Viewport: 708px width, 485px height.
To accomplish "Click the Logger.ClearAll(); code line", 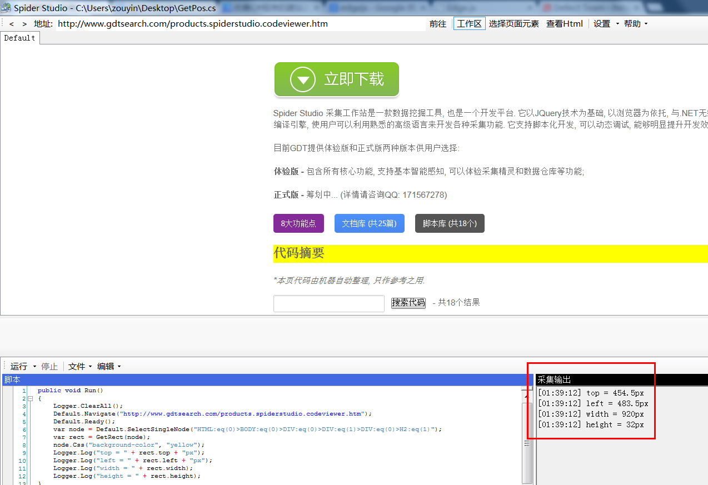I will (x=88, y=406).
